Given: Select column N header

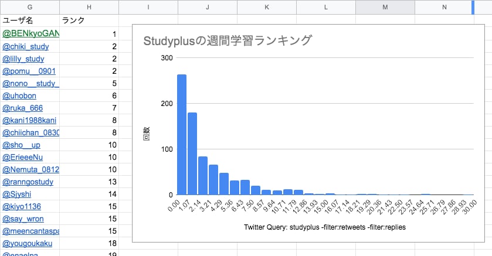Looking at the screenshot, I should [x=445, y=7].
